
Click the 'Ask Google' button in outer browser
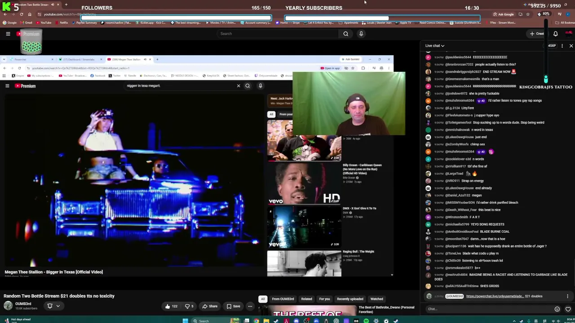[x=503, y=14]
